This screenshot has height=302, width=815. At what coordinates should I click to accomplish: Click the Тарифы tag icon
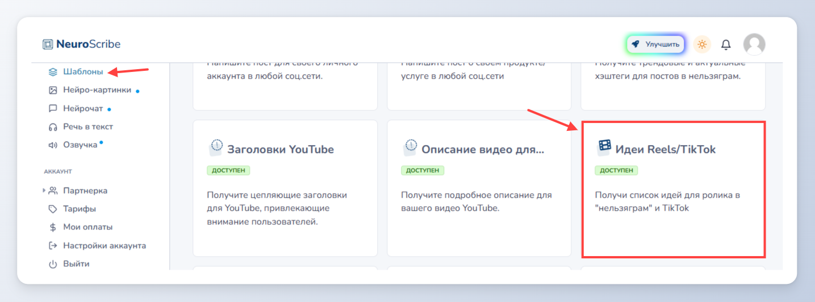click(x=53, y=209)
